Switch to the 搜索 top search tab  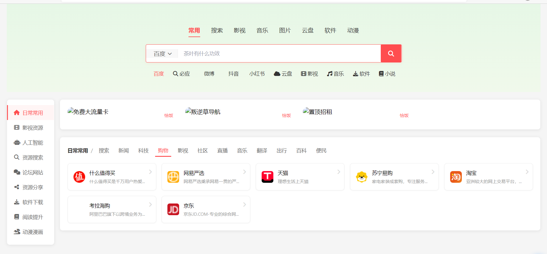click(217, 31)
